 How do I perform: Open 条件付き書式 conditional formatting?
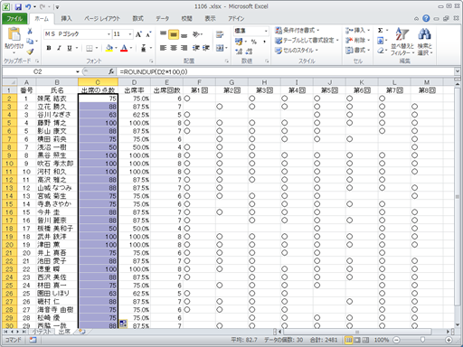point(297,31)
